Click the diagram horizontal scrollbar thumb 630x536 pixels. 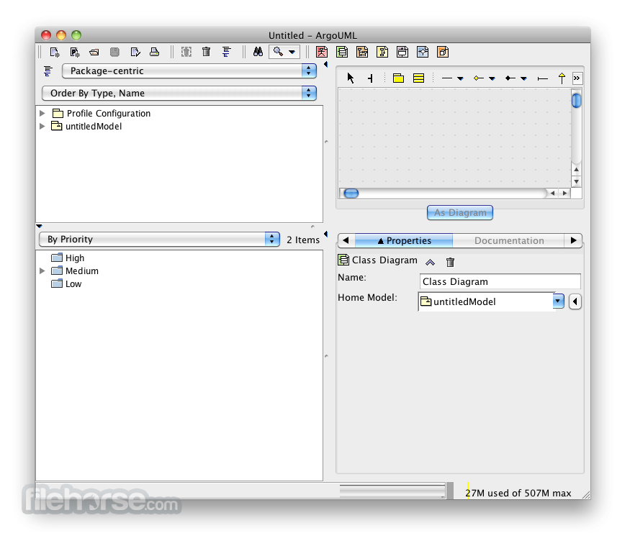click(351, 194)
